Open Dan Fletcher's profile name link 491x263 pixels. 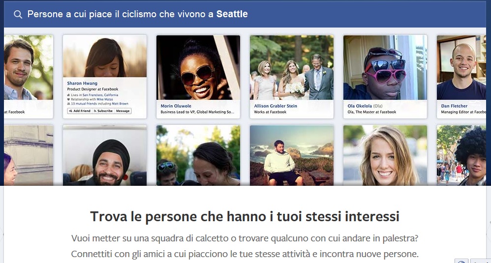click(454, 106)
